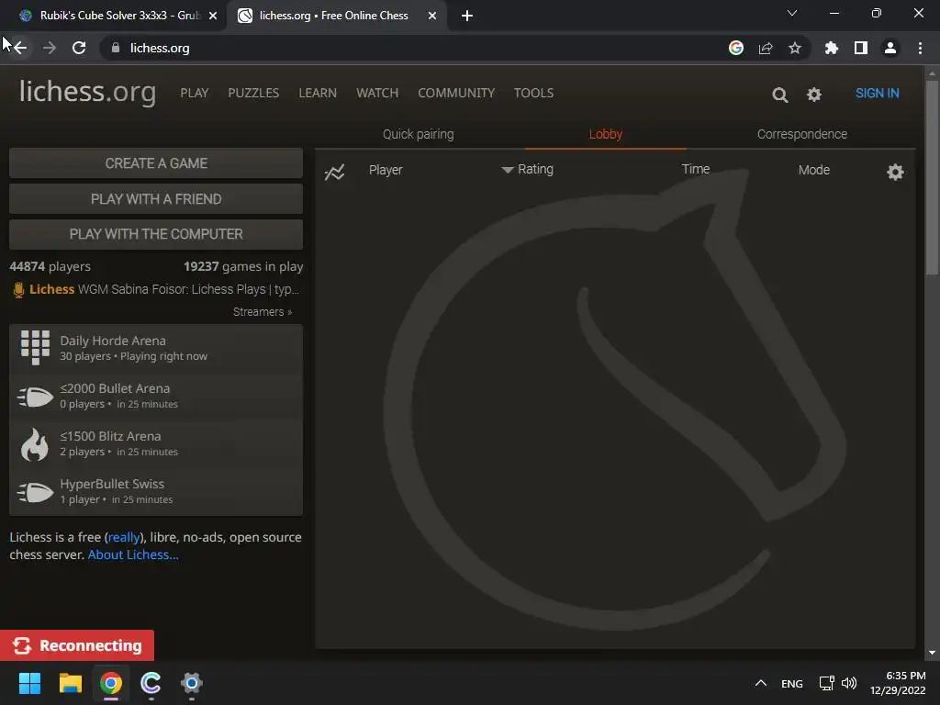This screenshot has width=940, height=705.
Task: Click the Reconnecting status icon
Action: pyautogui.click(x=22, y=645)
